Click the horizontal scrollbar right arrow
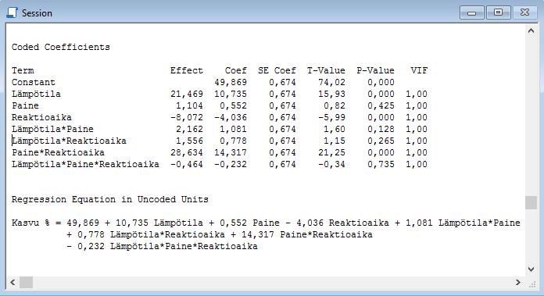544x296 pixels. (518, 283)
